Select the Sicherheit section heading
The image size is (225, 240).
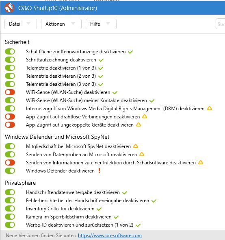17,42
